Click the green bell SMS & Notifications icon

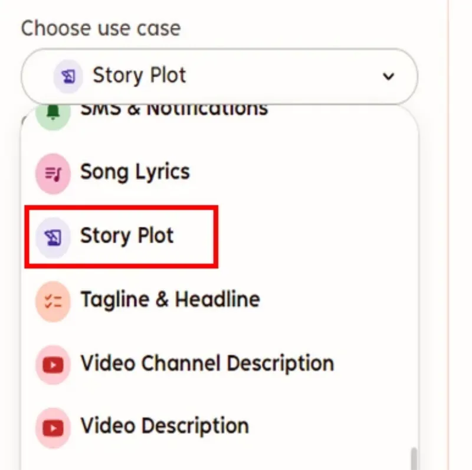(x=53, y=113)
